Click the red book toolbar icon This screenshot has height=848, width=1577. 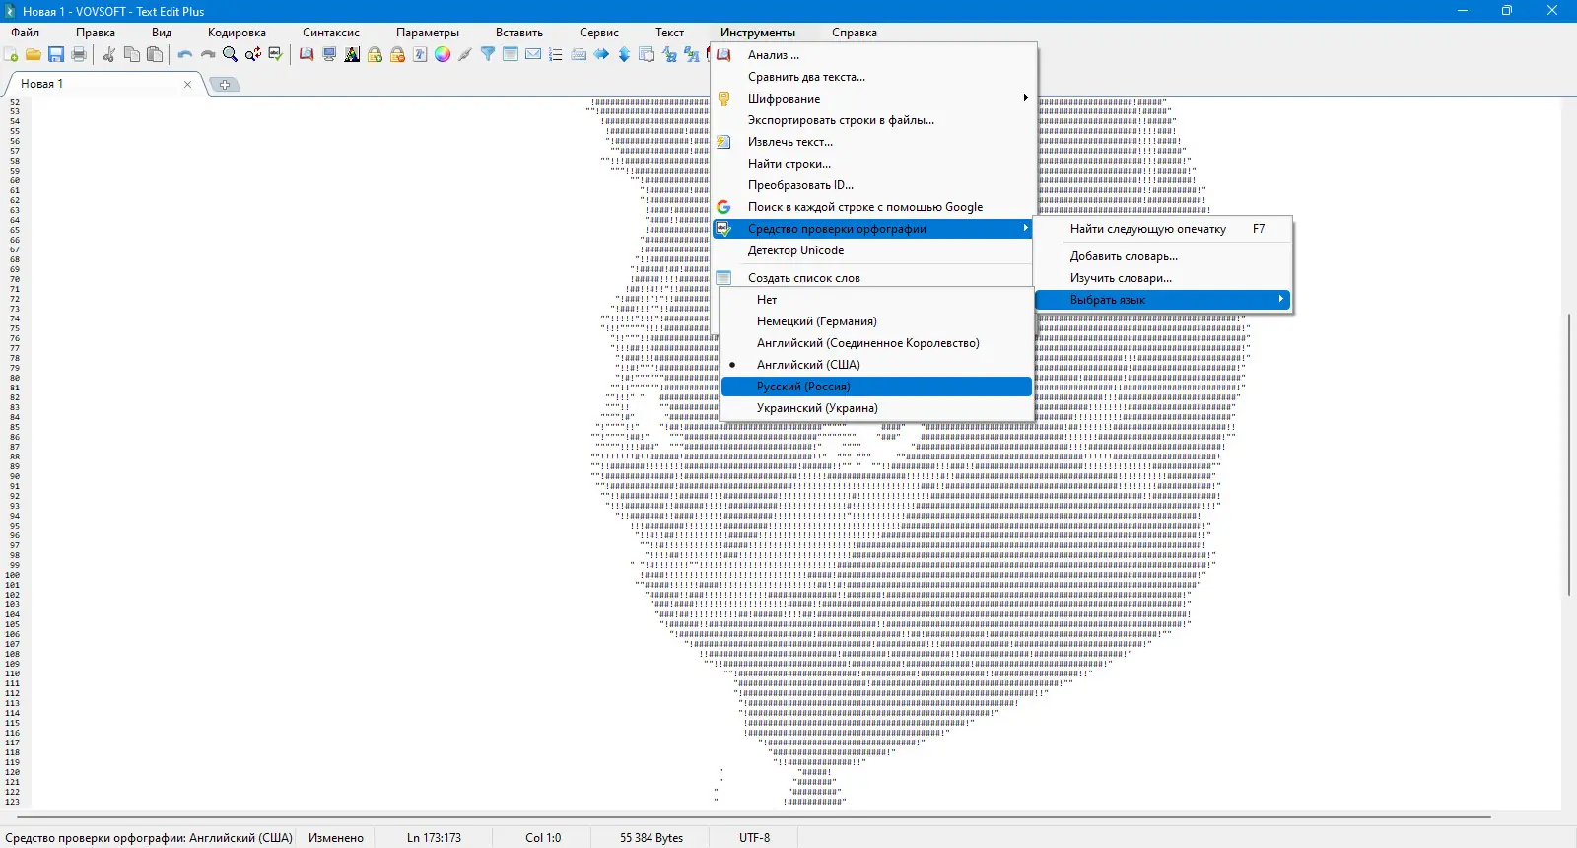(x=307, y=54)
